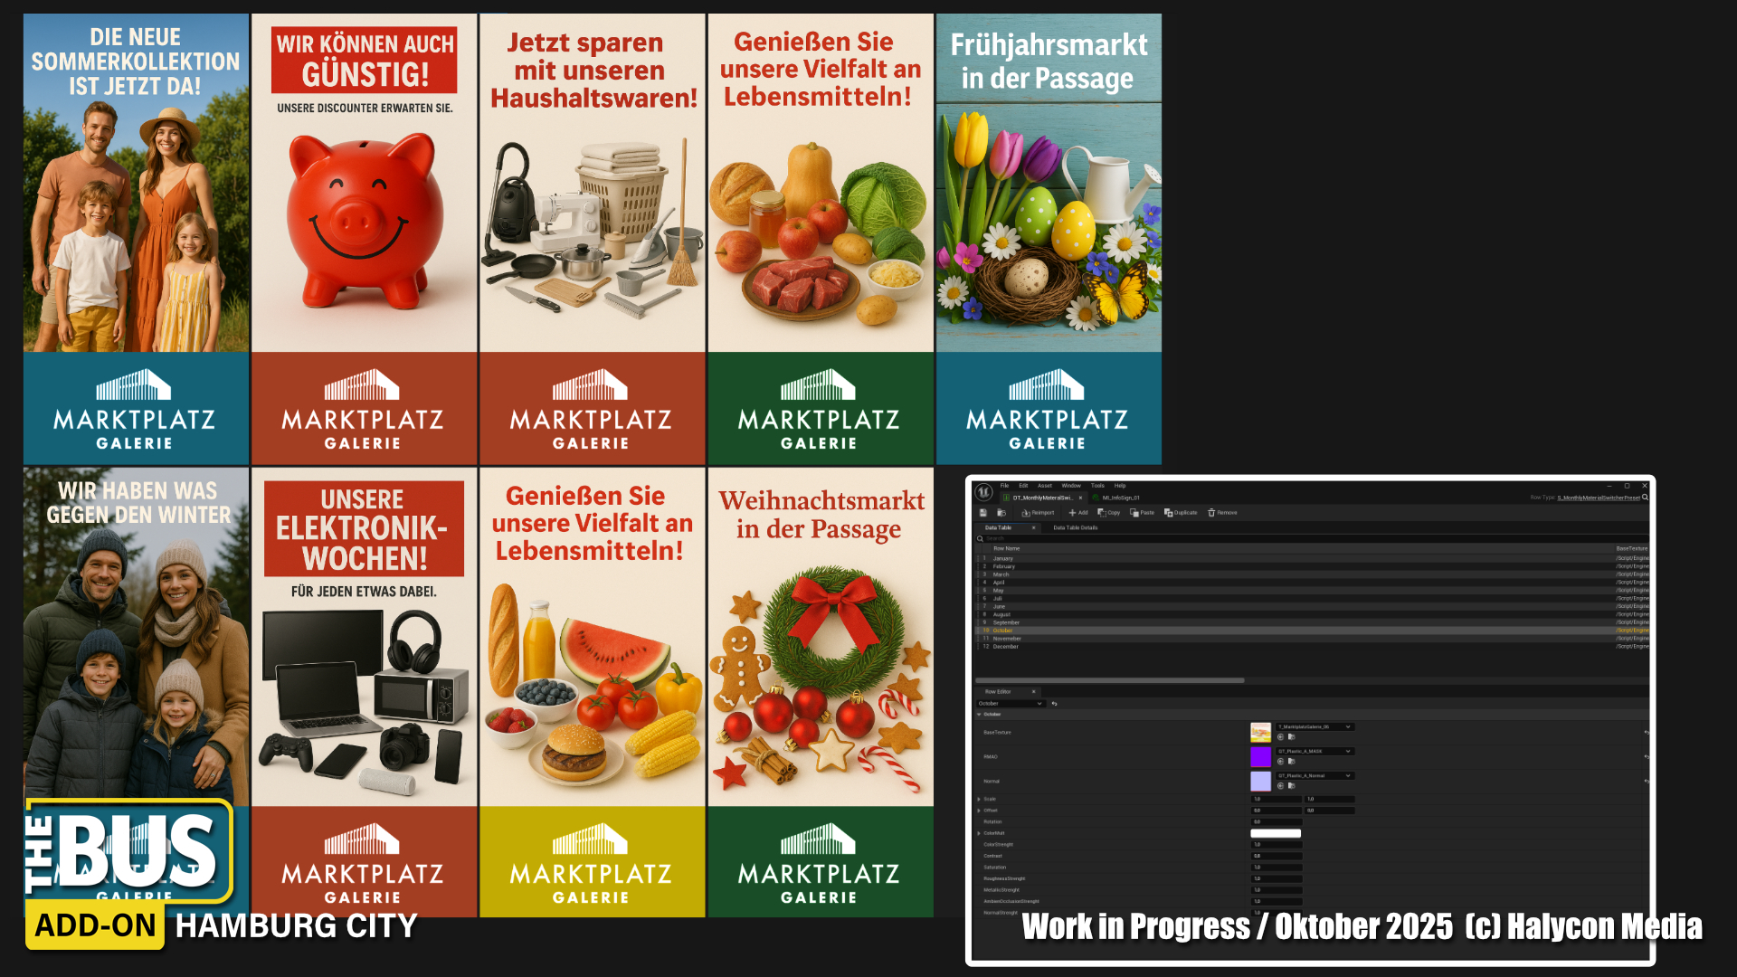
Task: Click the white ColorMult swatch
Action: point(1275,833)
